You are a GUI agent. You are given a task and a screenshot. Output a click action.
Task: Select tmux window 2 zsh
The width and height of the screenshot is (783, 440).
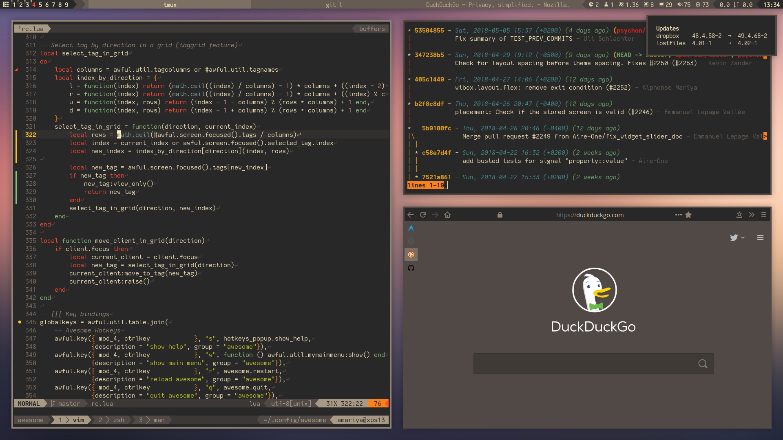click(x=111, y=420)
